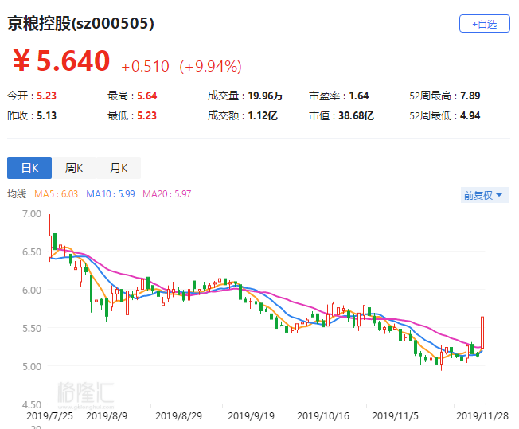
Task: Switch to the 周K weekly chart tab
Action: (x=74, y=168)
